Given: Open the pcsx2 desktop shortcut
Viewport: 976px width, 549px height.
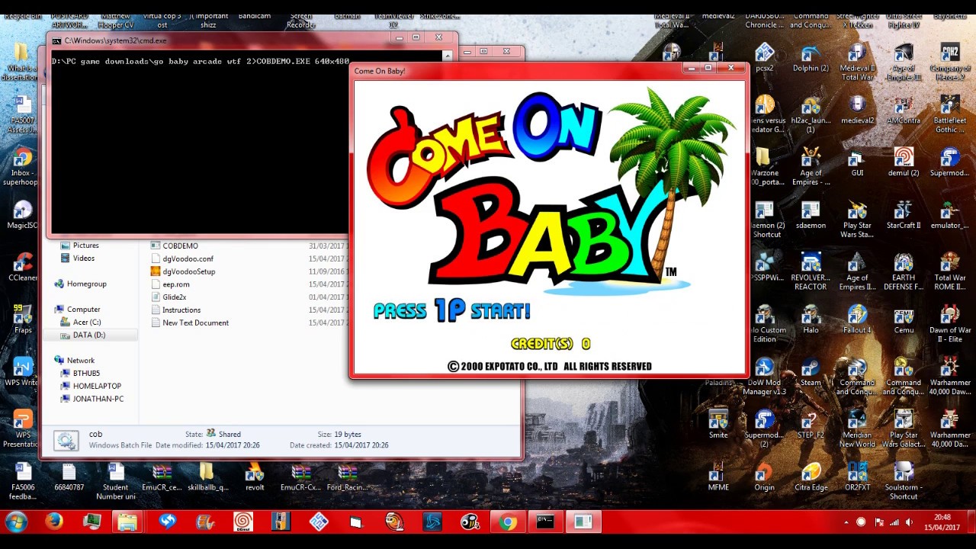Looking at the screenshot, I should 764,58.
